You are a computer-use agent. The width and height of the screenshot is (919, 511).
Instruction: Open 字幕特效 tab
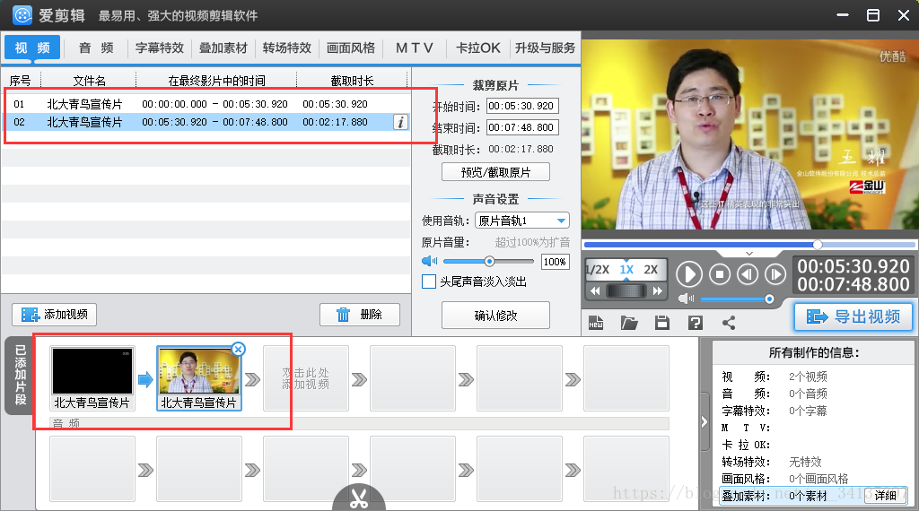pyautogui.click(x=160, y=48)
